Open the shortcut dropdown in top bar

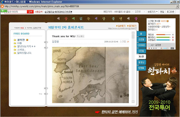[153, 12]
